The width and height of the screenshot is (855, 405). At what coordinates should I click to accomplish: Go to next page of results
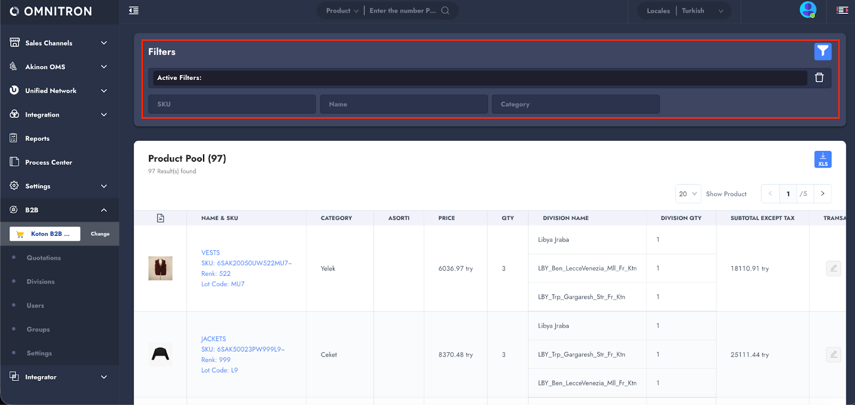[x=822, y=194]
